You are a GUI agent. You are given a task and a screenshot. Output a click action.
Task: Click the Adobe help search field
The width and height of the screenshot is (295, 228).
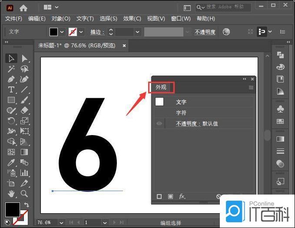coord(226,7)
